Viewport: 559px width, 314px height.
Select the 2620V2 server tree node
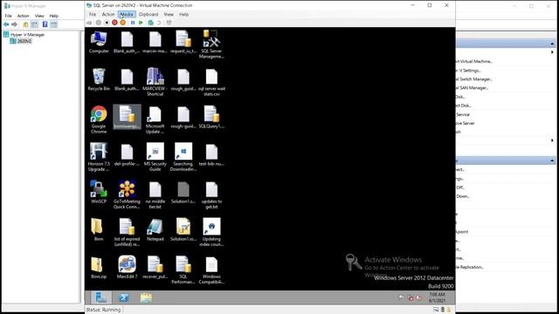24,41
